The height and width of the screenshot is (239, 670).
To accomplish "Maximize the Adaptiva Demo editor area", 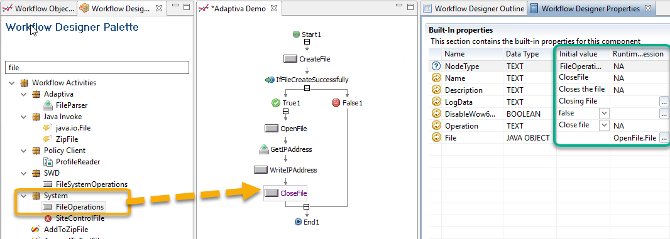I will click(411, 7).
